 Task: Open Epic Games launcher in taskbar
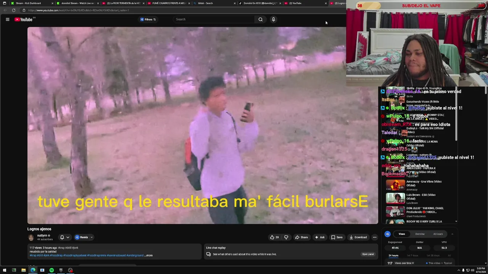(x=61, y=270)
